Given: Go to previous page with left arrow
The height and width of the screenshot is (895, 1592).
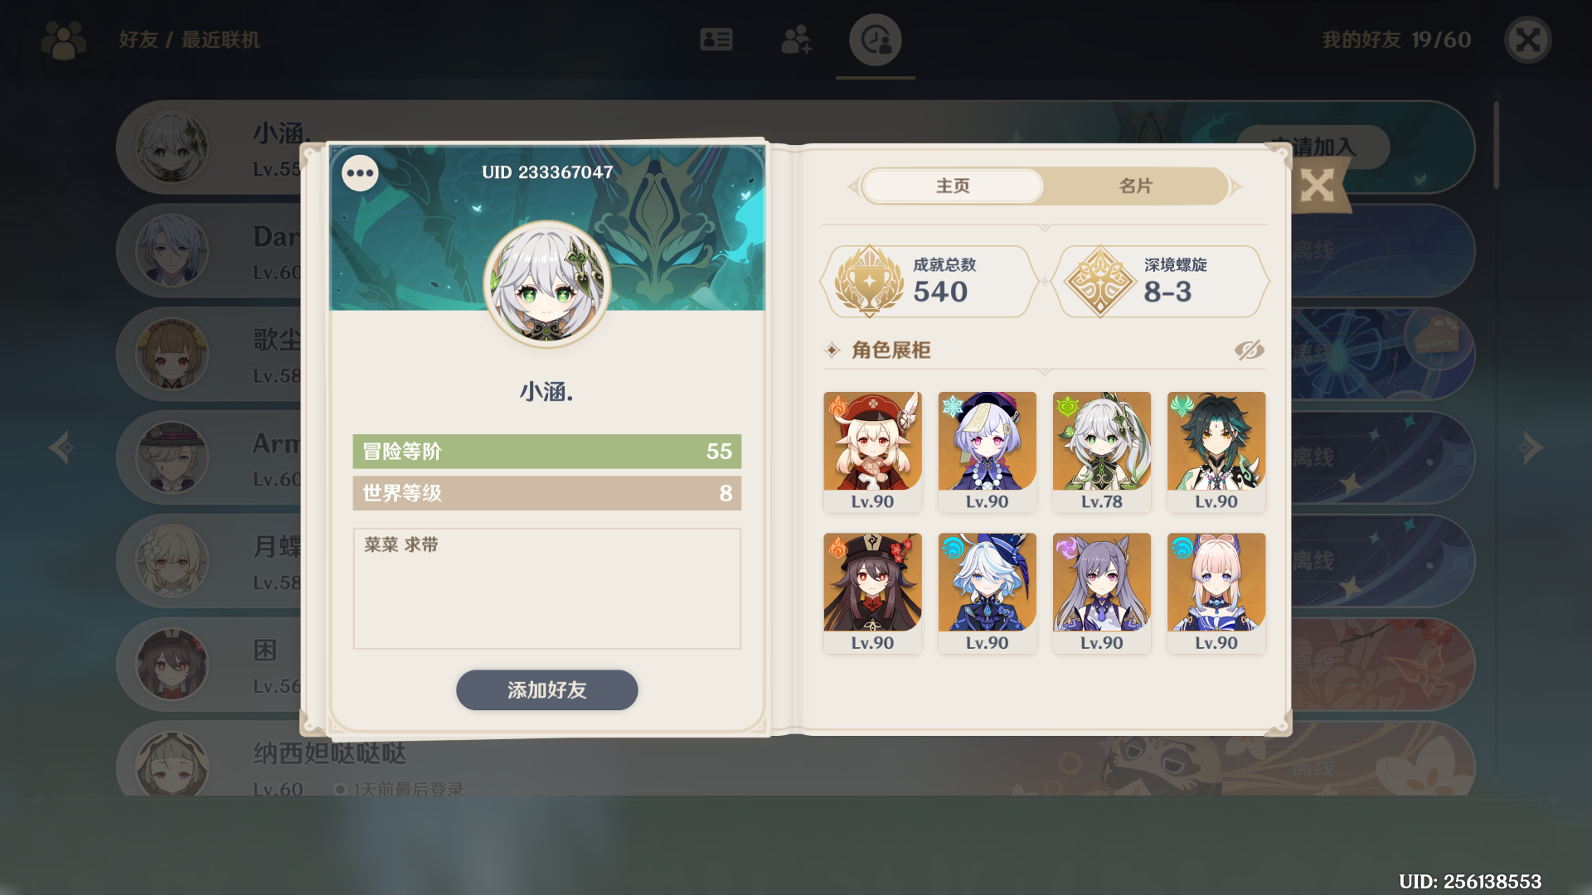Looking at the screenshot, I should tap(62, 447).
